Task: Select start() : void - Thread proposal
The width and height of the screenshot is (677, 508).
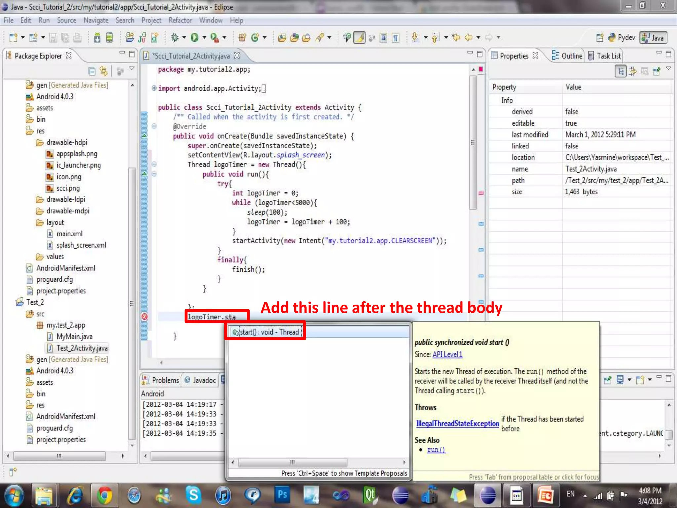Action: [319, 332]
